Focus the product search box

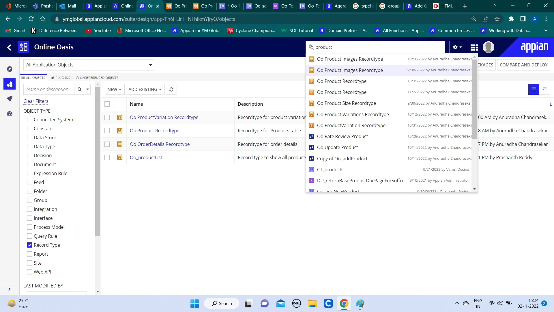375,47
